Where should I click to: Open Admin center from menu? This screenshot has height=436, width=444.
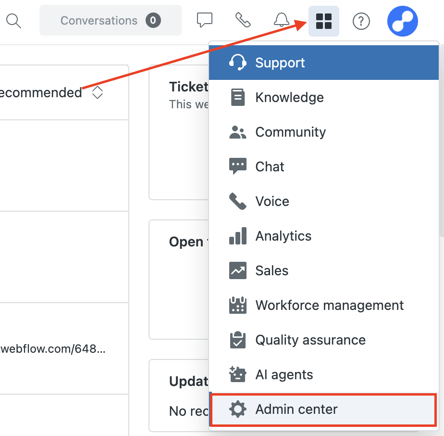323,410
